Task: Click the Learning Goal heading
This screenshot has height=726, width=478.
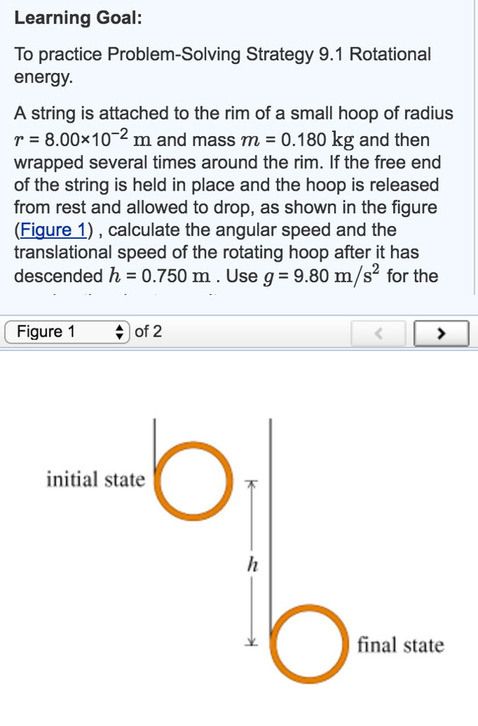Action: (79, 19)
